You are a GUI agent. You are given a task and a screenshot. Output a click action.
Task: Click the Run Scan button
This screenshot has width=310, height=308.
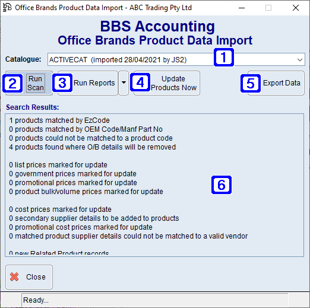29,83
